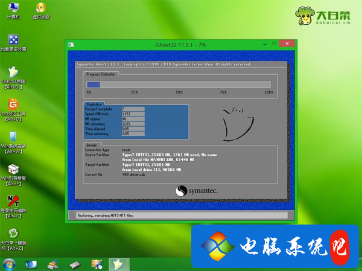The width and height of the screenshot is (362, 271).
Task: Click the 'Restoring... remaining NTFS MFT files' status
Action: point(105,215)
